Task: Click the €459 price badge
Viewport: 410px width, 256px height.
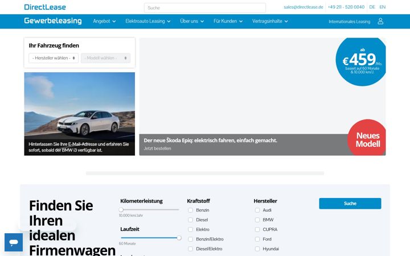Action: tap(362, 61)
